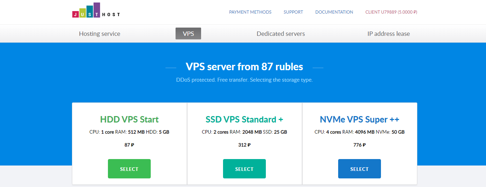This screenshot has width=486, height=187.
Task: Click the HDD VPS Start title
Action: coord(129,119)
